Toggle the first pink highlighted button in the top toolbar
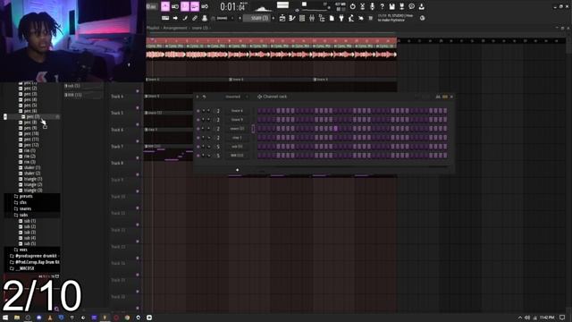The image size is (572, 322). click(165, 6)
